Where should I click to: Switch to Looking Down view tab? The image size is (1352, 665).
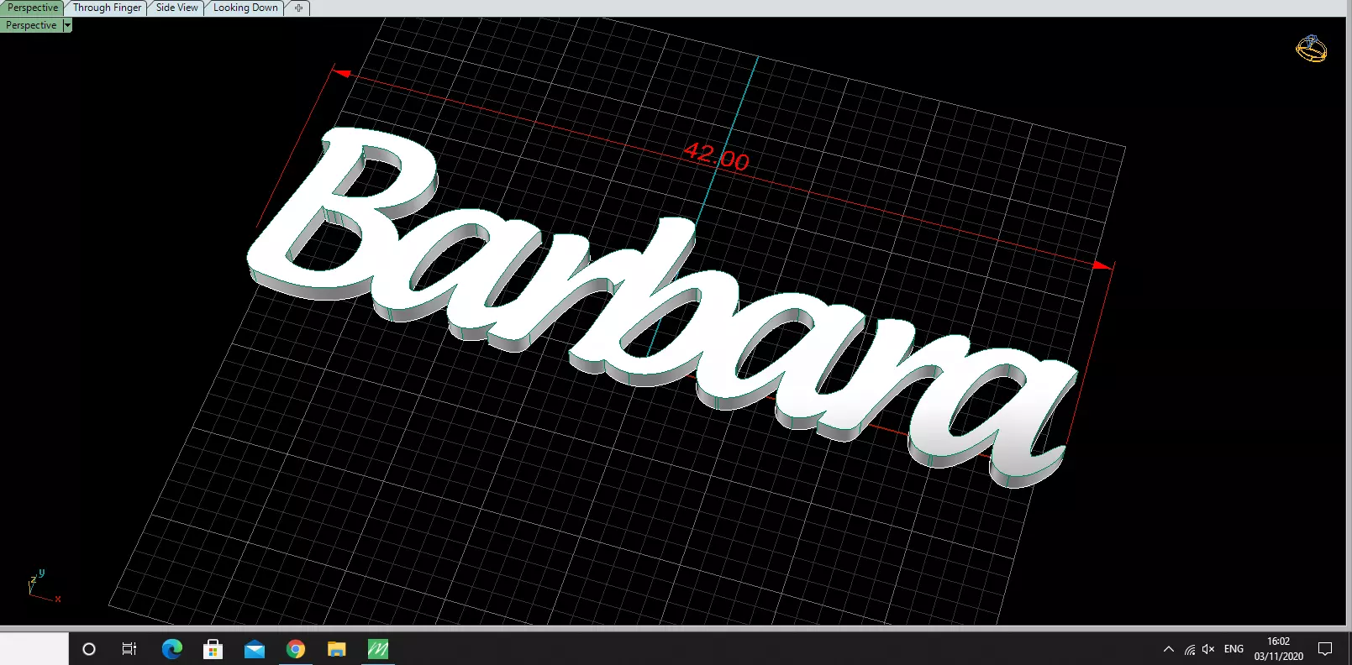[x=245, y=8]
